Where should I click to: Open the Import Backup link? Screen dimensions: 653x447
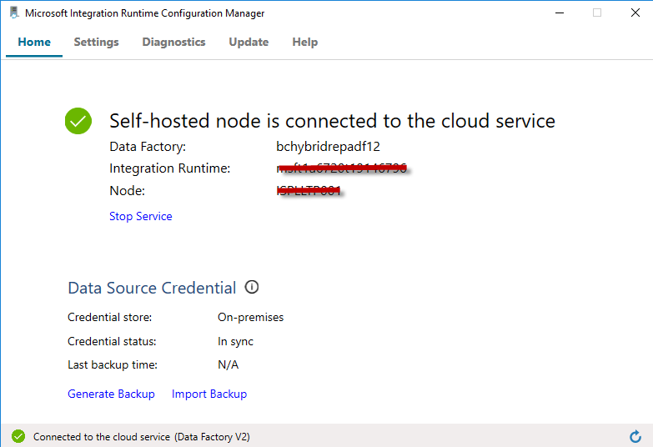pyautogui.click(x=209, y=394)
